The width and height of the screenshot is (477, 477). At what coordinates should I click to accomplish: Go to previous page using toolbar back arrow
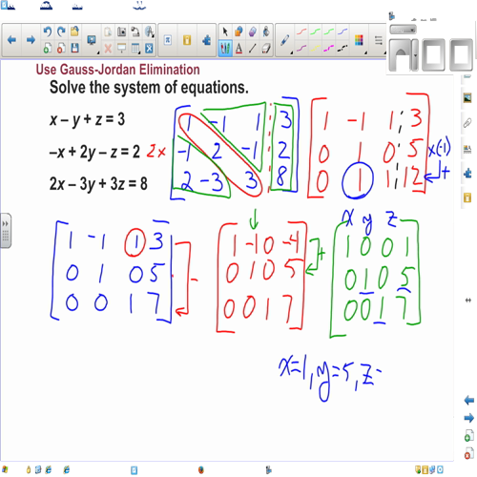11,40
